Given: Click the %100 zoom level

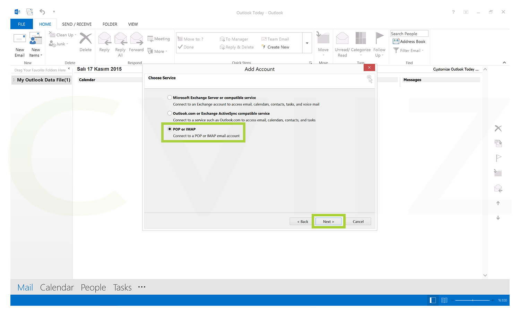Looking at the screenshot, I should [x=503, y=300].
